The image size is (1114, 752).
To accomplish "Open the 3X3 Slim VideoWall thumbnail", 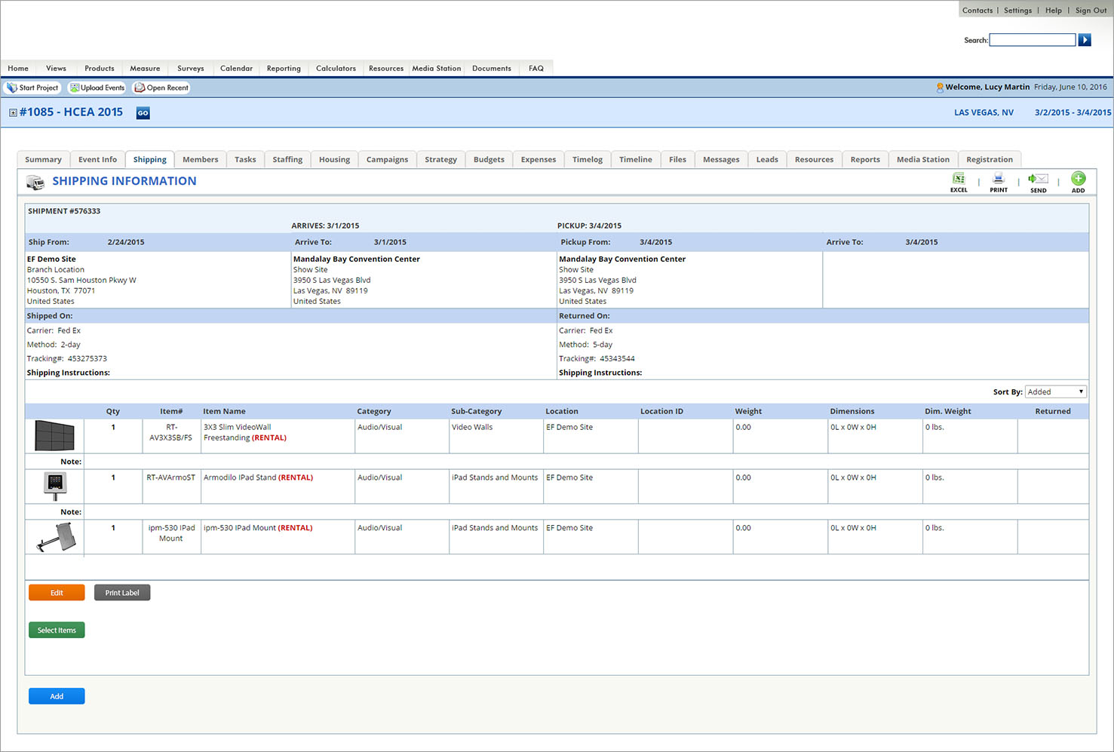I will tap(54, 435).
